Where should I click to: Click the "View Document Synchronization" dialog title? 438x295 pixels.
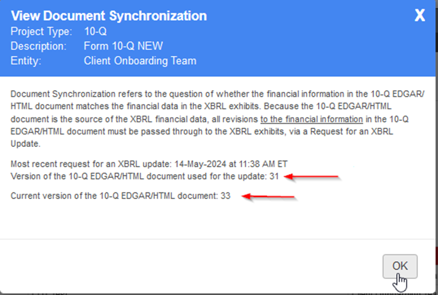click(x=108, y=16)
